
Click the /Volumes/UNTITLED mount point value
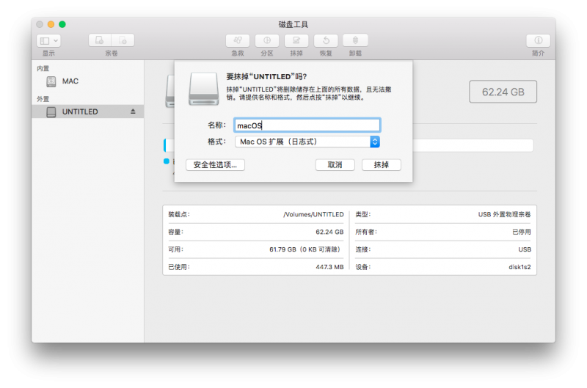click(x=313, y=214)
